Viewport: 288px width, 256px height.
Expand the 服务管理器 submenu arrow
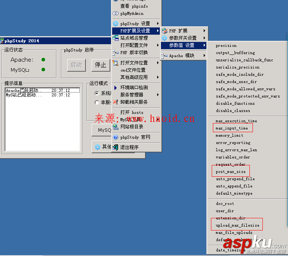coord(158,94)
